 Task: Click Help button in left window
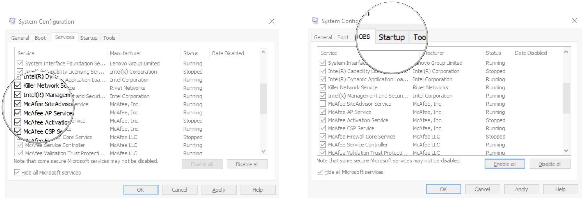pyautogui.click(x=258, y=190)
